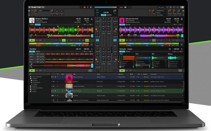
Task: Click the Native Instruments logo icon
Action: [x=182, y=7]
